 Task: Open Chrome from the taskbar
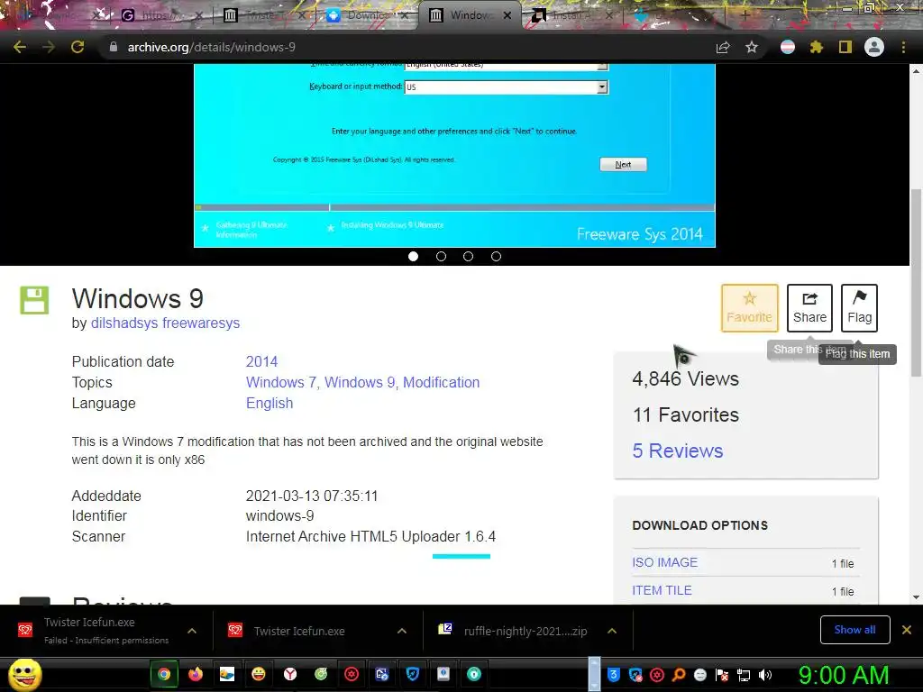pos(164,674)
